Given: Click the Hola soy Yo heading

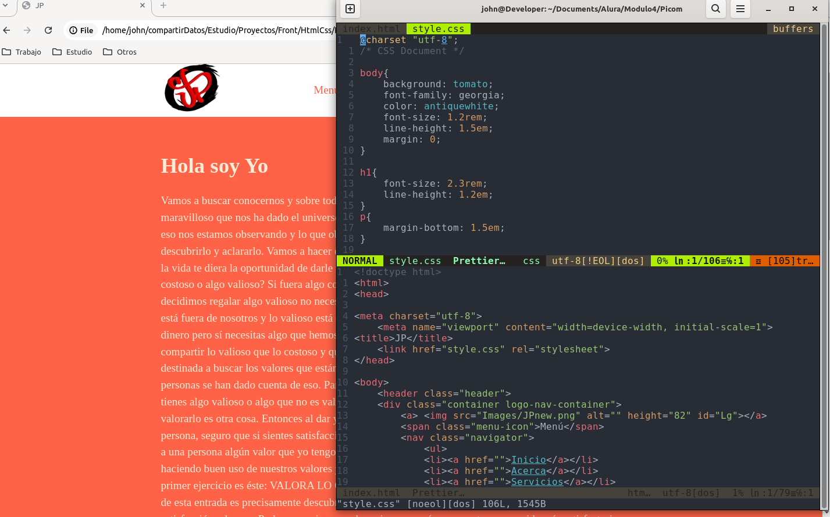Looking at the screenshot, I should tap(215, 166).
